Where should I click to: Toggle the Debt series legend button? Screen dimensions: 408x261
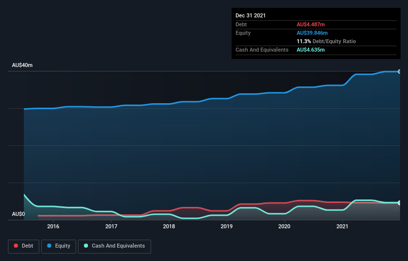point(24,246)
